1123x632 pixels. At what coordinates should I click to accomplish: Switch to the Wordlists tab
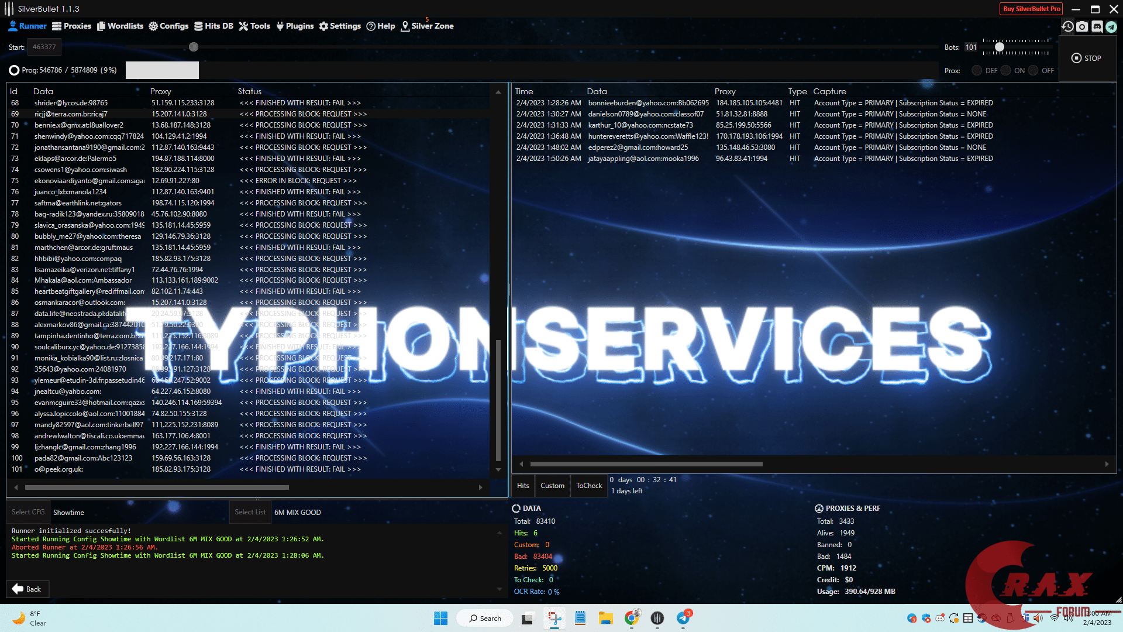120,26
